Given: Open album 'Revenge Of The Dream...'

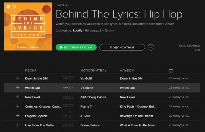Looking at the screenshot, I should click(137, 116).
